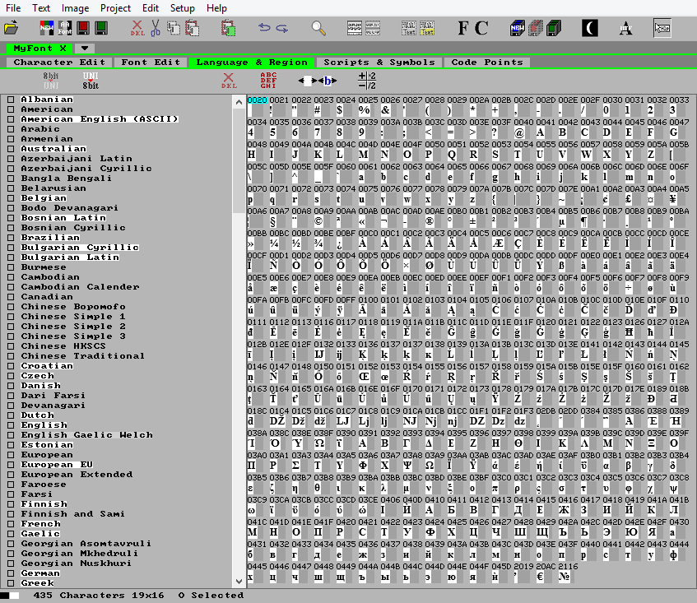Click the gray split grid view icon
The width and height of the screenshot is (697, 603).
coord(373,28)
